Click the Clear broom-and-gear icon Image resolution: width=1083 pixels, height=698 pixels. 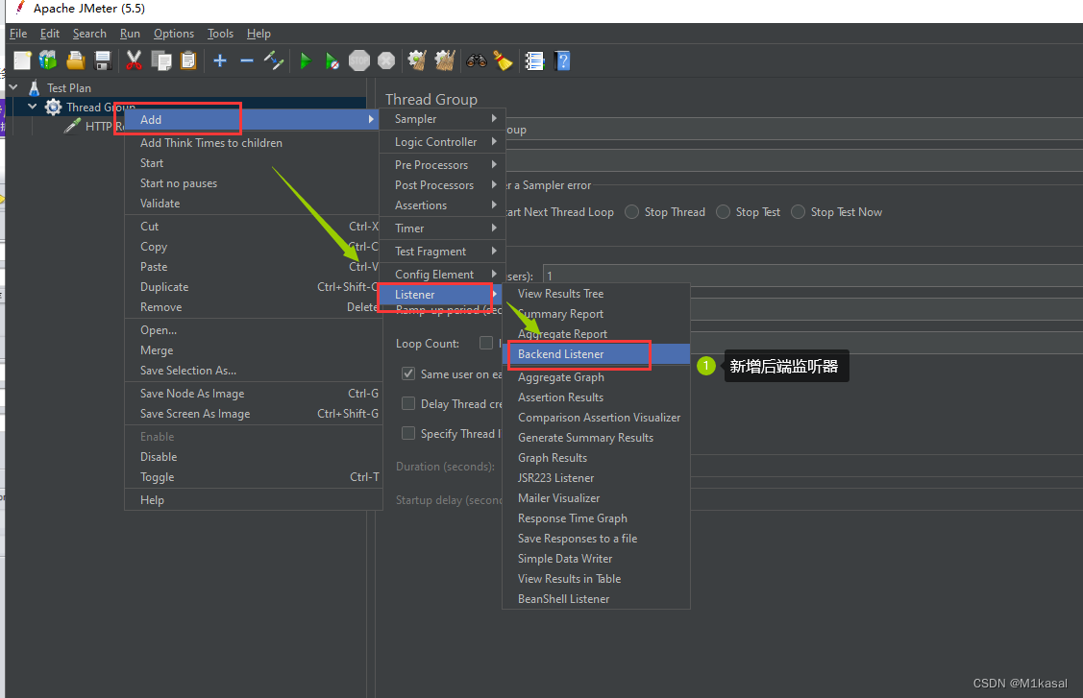417,60
